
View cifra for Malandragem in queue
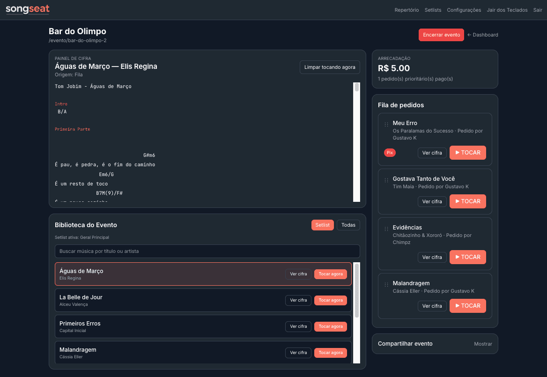tap(432, 306)
